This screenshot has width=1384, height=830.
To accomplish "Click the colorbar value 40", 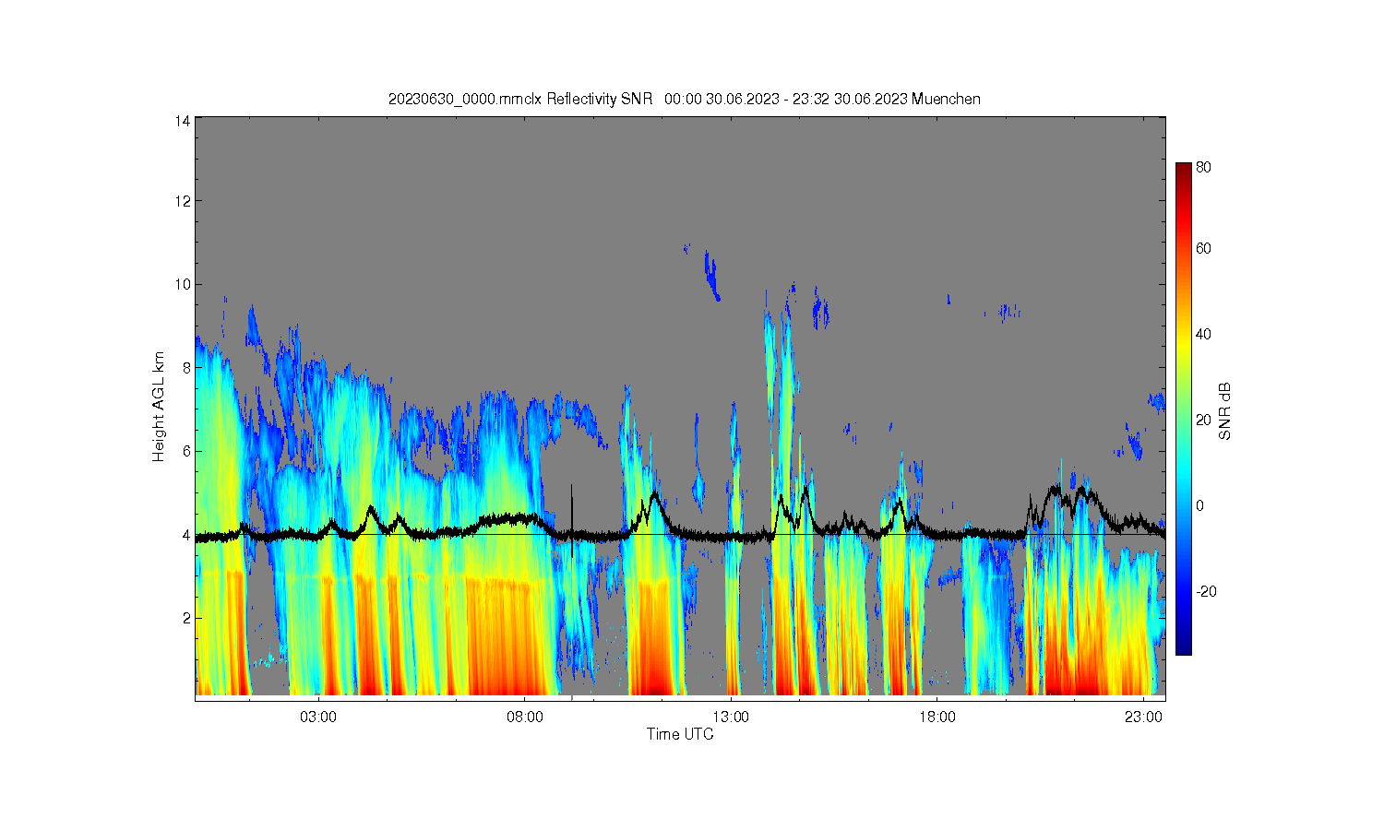I will pyautogui.click(x=1204, y=334).
